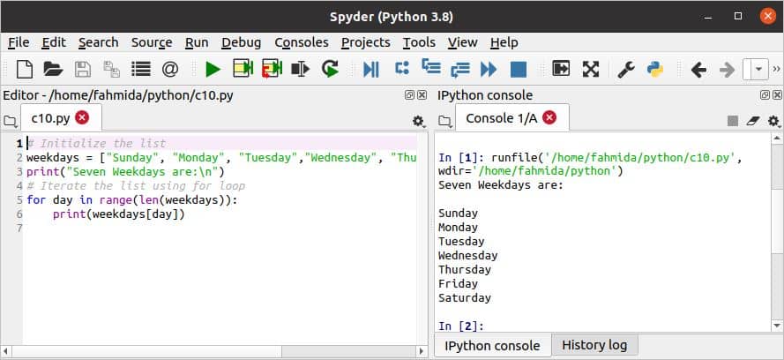Run cell and advance icon
This screenshot has height=360, width=784.
click(x=272, y=69)
